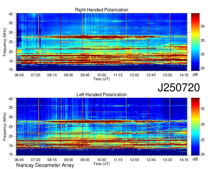Image resolution: width=208 pixels, height=169 pixels.
Task: Click the 'Time (UT)' label under bottom plot
Action: pos(102,164)
